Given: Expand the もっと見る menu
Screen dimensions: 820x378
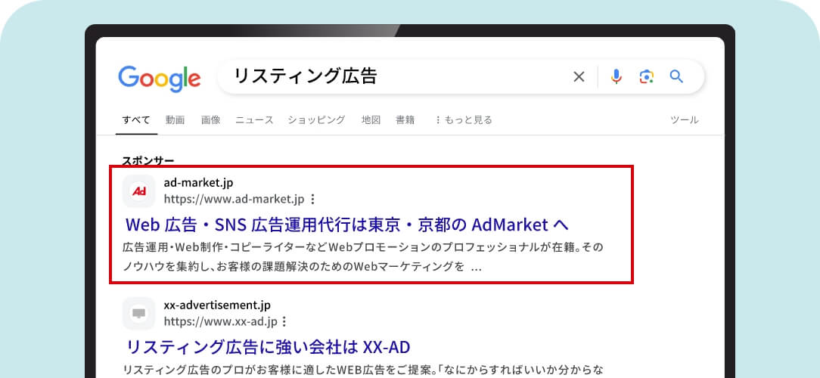Looking at the screenshot, I should point(464,120).
